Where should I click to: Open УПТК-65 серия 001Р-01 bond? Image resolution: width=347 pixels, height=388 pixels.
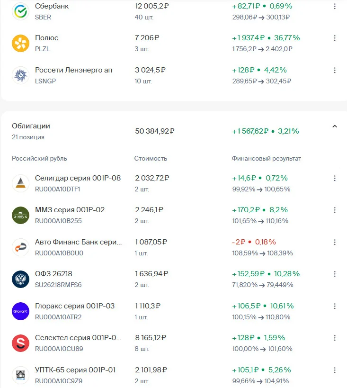[x=75, y=370]
